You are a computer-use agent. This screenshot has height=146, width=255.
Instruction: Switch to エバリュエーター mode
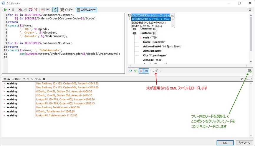click(86, 10)
